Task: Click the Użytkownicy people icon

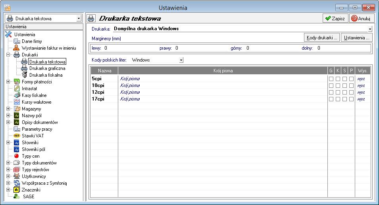Action: 17,176
